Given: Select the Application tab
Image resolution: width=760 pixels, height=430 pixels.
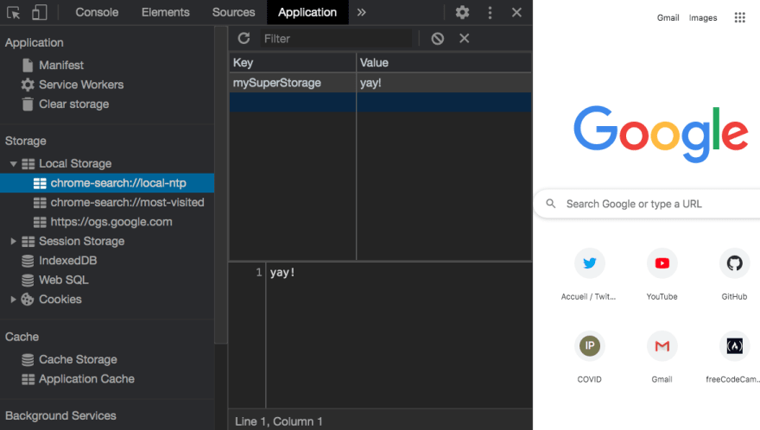Looking at the screenshot, I should [x=307, y=13].
